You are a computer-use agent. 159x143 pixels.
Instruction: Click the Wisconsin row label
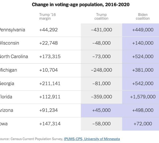pos(9,43)
